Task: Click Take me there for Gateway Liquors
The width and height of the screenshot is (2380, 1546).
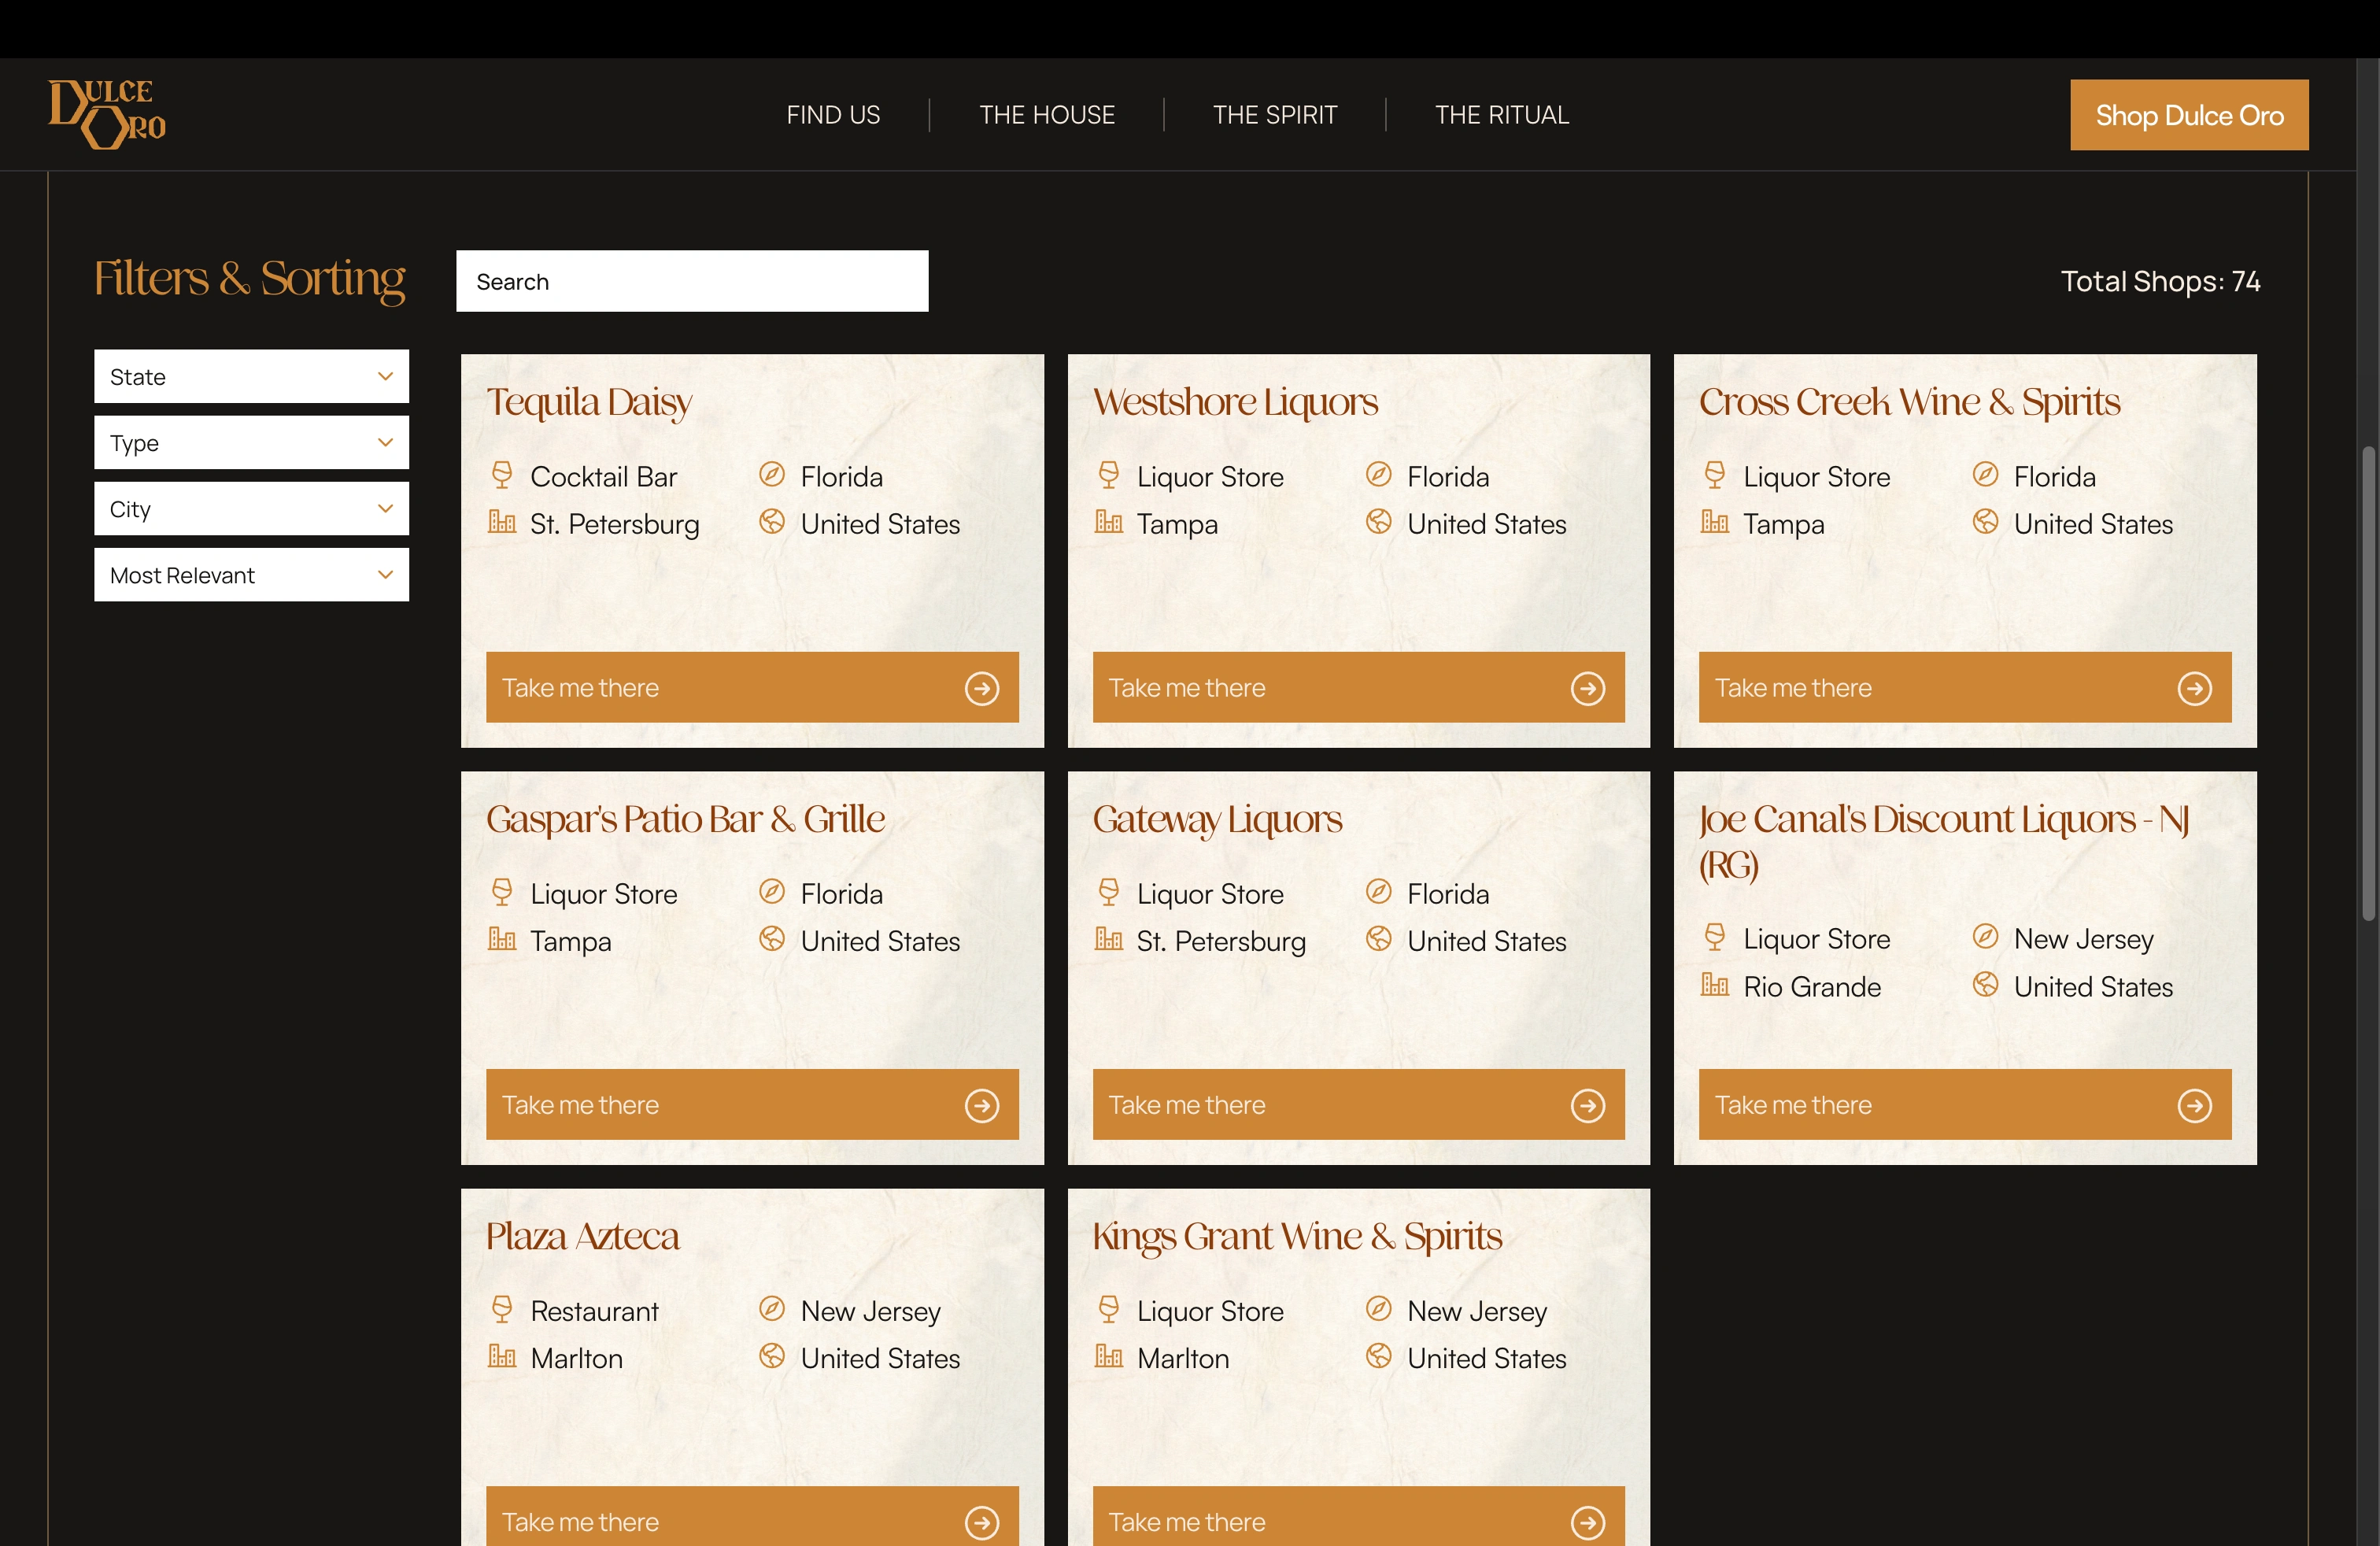Action: coord(1357,1104)
